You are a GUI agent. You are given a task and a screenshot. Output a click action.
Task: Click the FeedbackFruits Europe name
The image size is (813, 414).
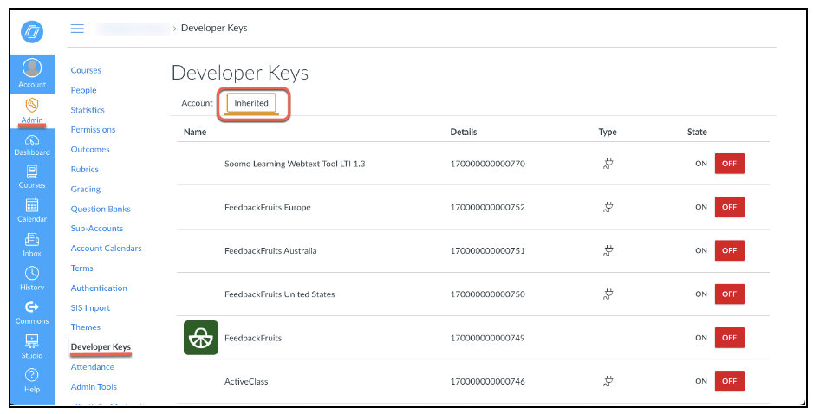pyautogui.click(x=268, y=207)
